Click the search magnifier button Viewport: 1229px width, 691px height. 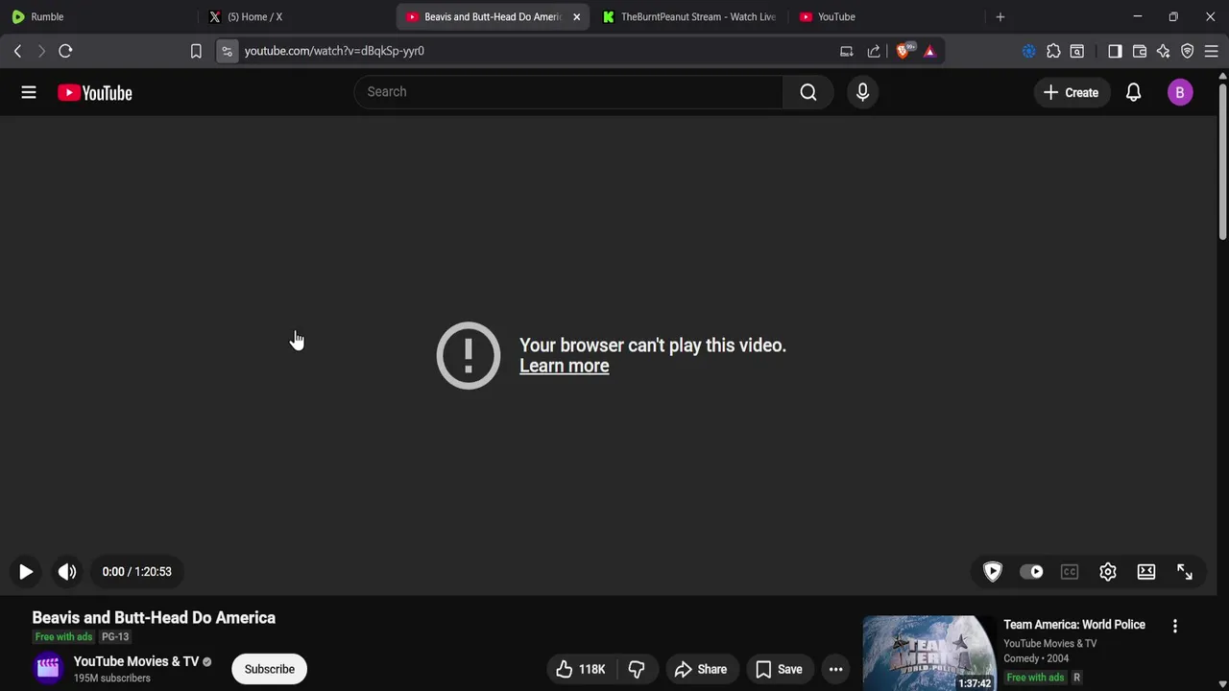[x=808, y=92]
